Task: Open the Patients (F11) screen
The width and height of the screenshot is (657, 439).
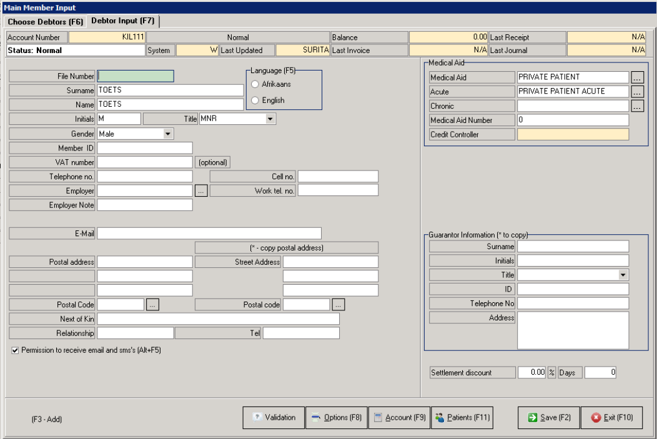Action: pyautogui.click(x=462, y=418)
